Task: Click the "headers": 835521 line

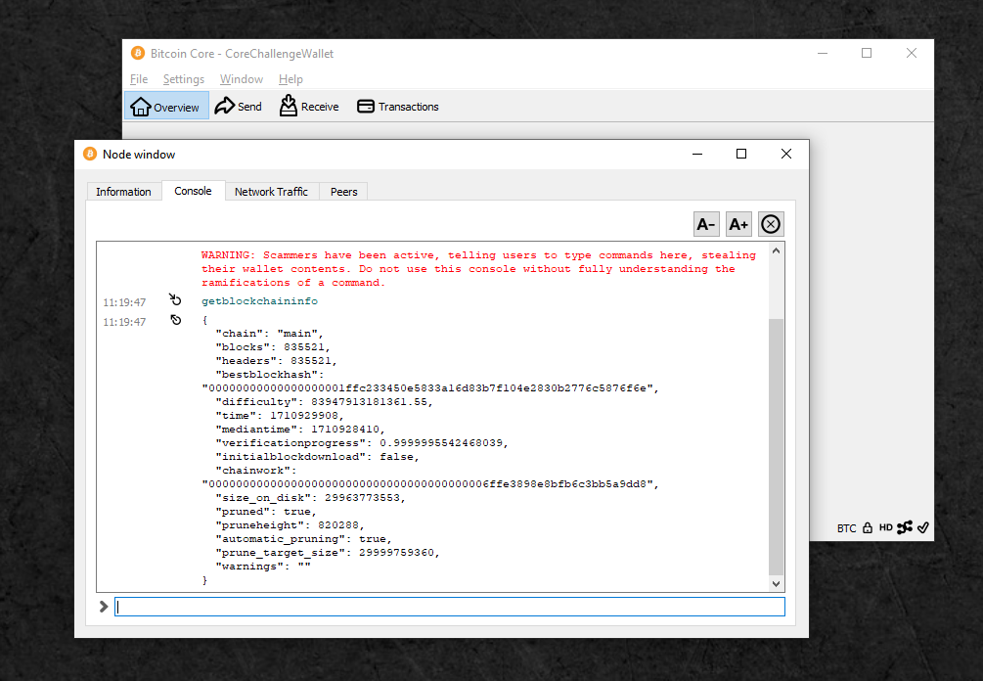Action: pyautogui.click(x=277, y=361)
